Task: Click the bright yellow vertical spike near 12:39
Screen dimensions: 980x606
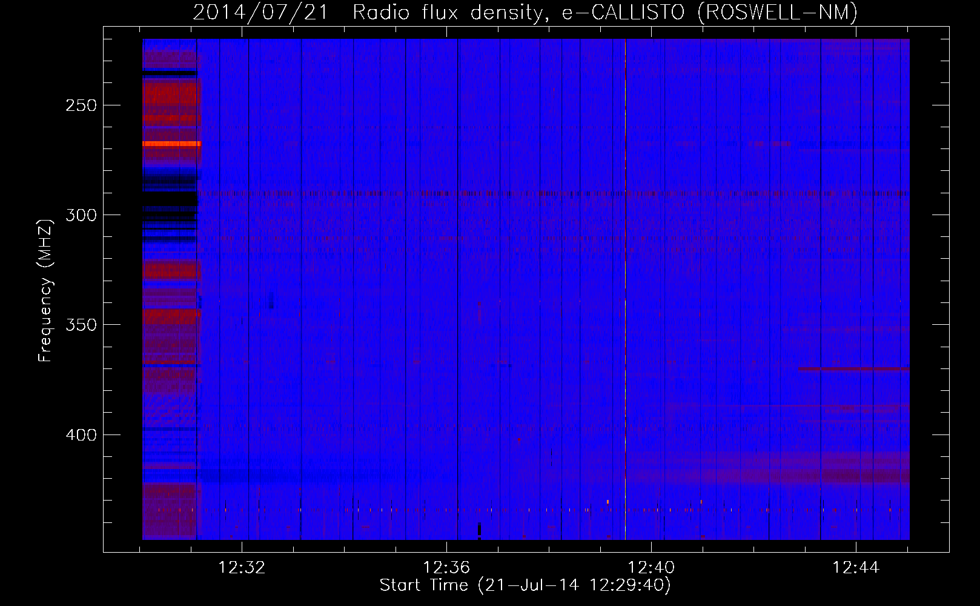Action: pos(625,289)
